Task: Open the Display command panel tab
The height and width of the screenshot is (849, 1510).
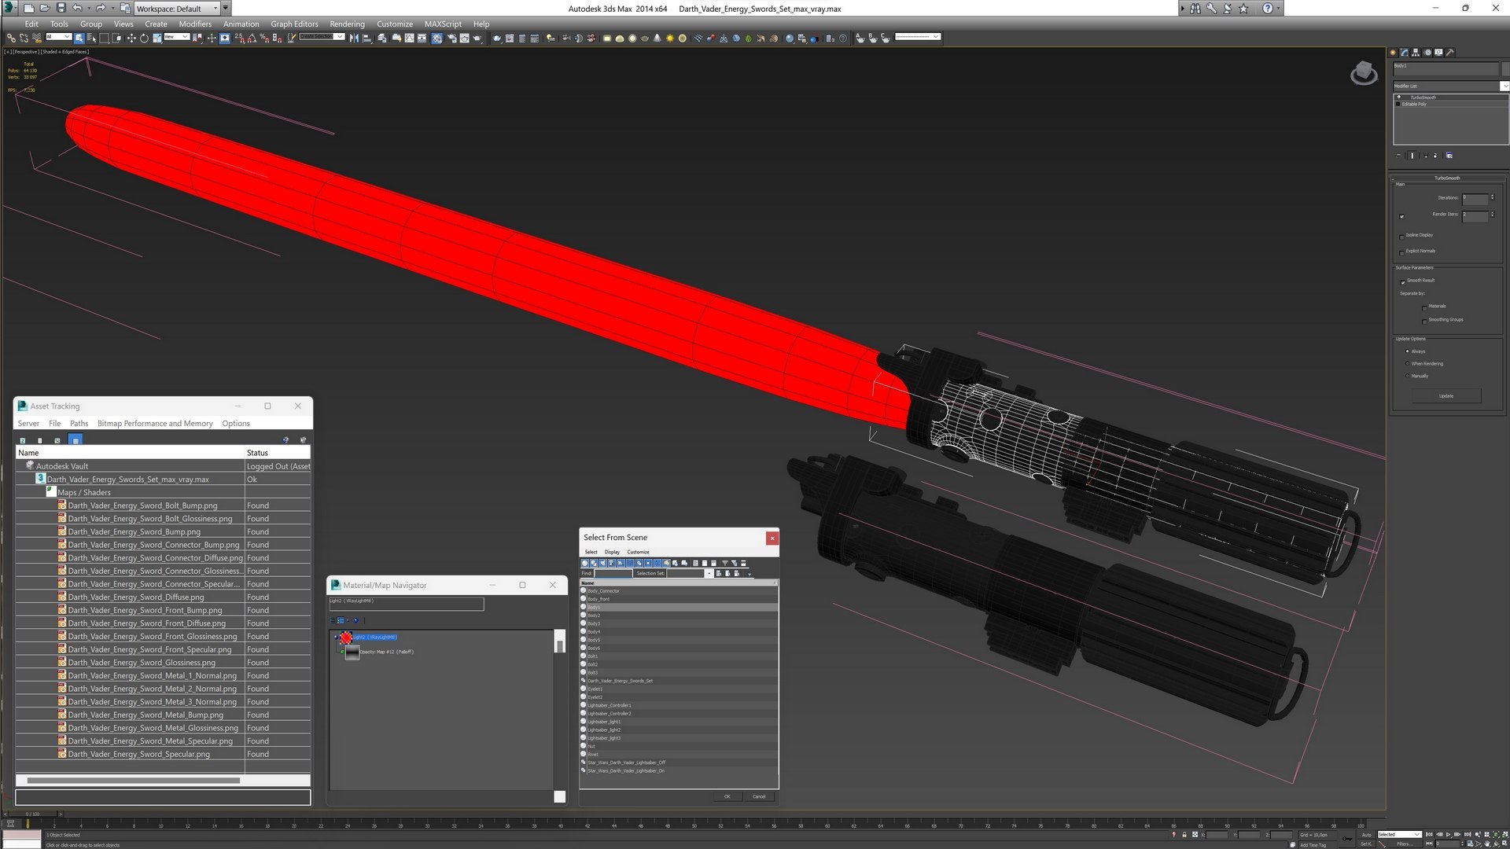Action: coord(1438,53)
